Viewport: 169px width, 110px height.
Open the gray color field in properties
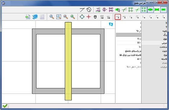point(129,35)
